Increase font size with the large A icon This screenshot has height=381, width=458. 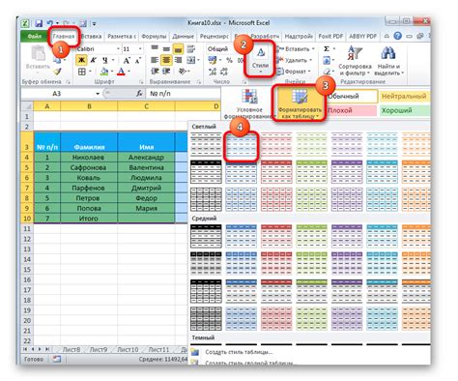tap(127, 60)
